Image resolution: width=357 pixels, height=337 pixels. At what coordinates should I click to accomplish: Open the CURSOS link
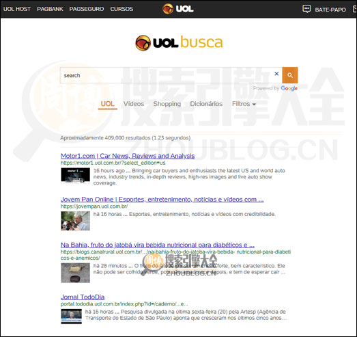point(122,9)
